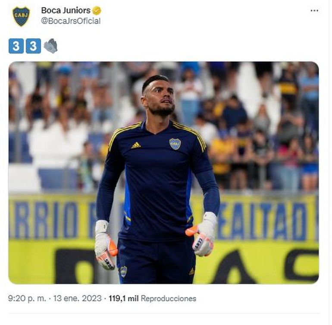Click the Adidas logo on the jersey
Image resolution: width=332 pixels, height=325 pixels.
pos(136,145)
